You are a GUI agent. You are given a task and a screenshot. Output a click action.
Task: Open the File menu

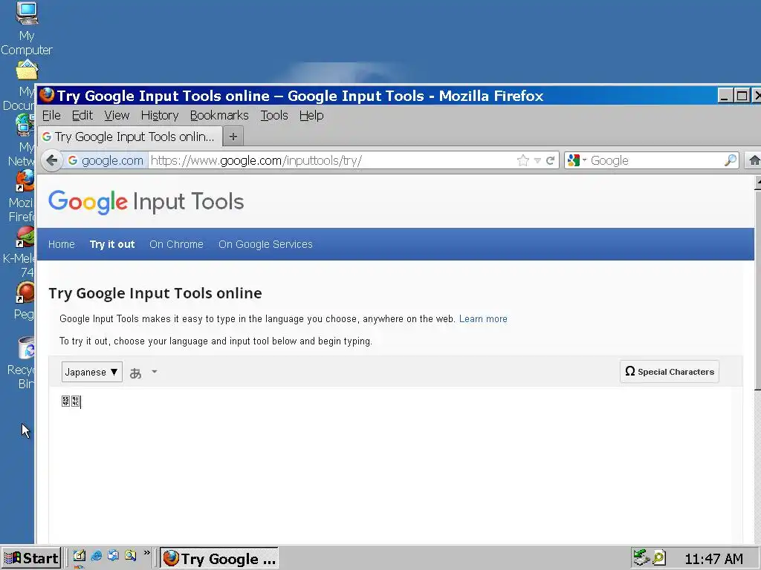51,115
